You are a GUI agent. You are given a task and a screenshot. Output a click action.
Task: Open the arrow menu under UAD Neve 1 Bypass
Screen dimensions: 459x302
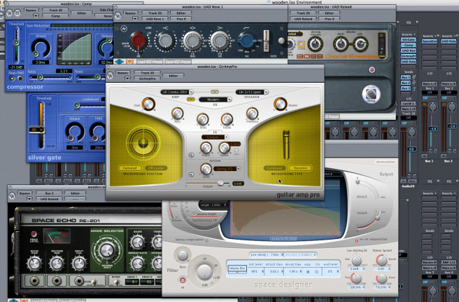pyautogui.click(x=134, y=19)
